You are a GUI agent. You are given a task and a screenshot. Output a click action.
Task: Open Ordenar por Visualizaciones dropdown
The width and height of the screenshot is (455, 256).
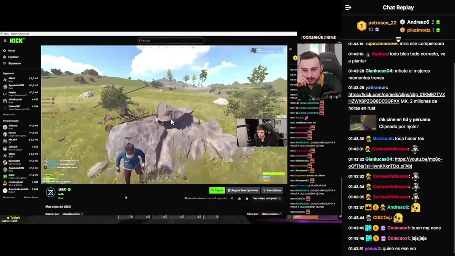73,214
